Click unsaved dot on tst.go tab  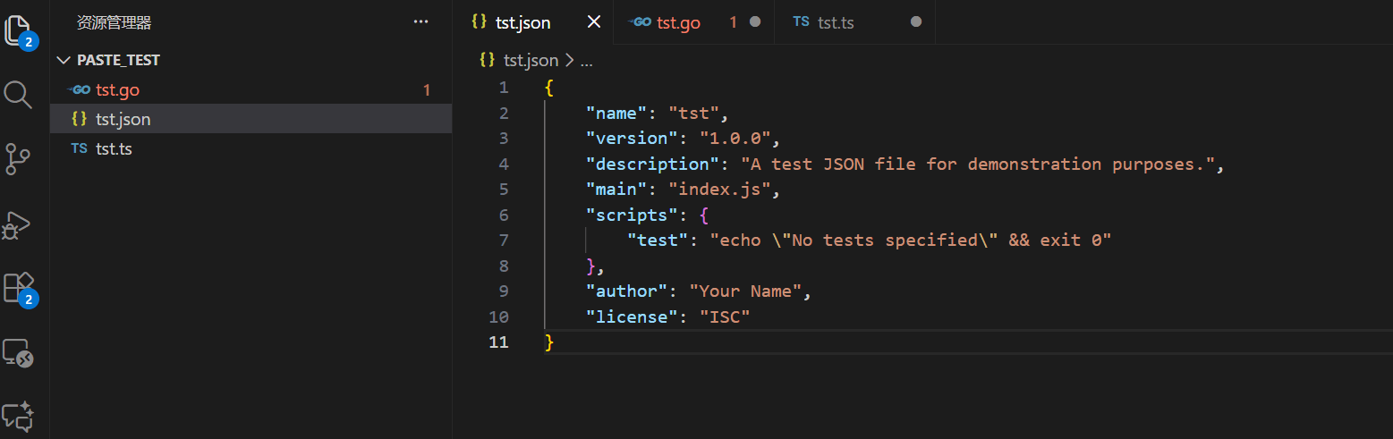755,22
